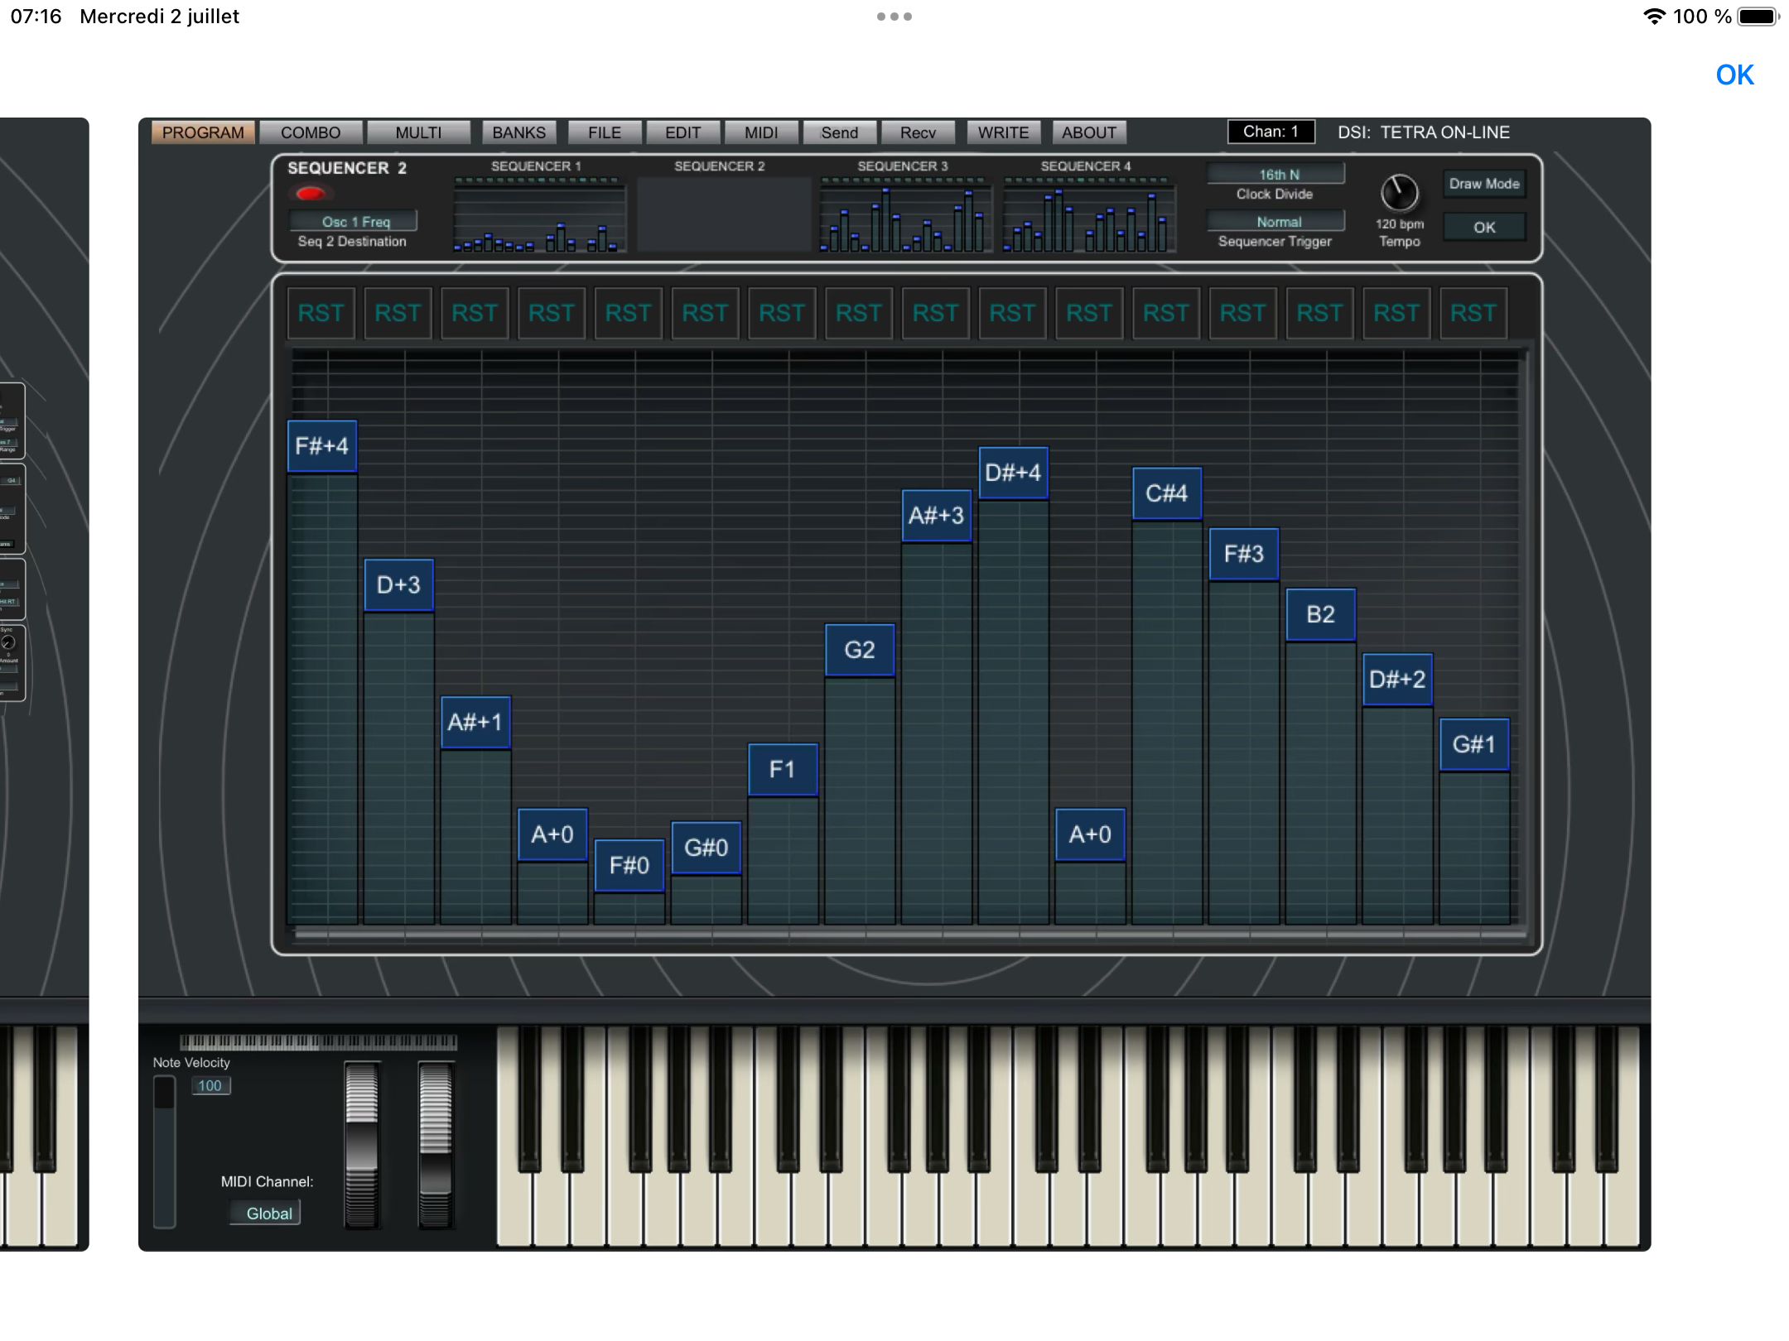The image size is (1789, 1341).
Task: Toggle the RST button above A#+1
Action: 475,313
